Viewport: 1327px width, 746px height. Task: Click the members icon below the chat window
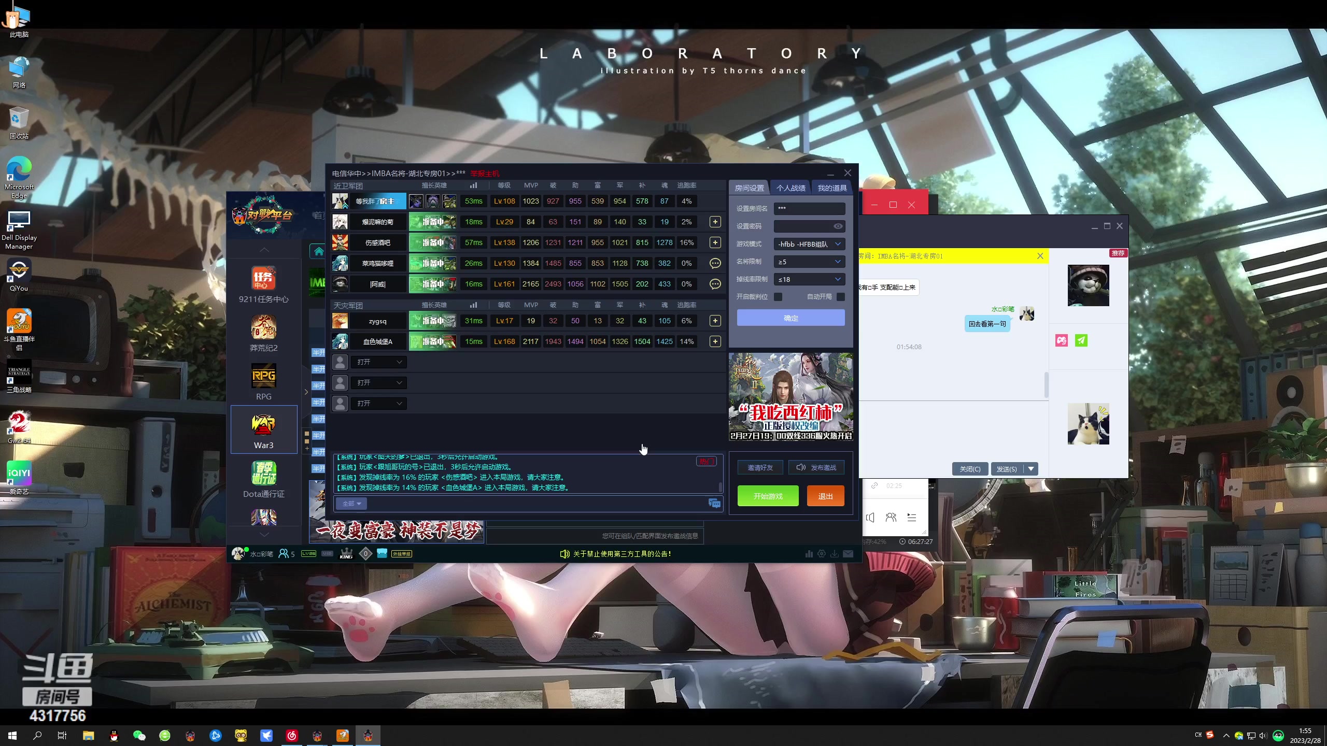891,517
